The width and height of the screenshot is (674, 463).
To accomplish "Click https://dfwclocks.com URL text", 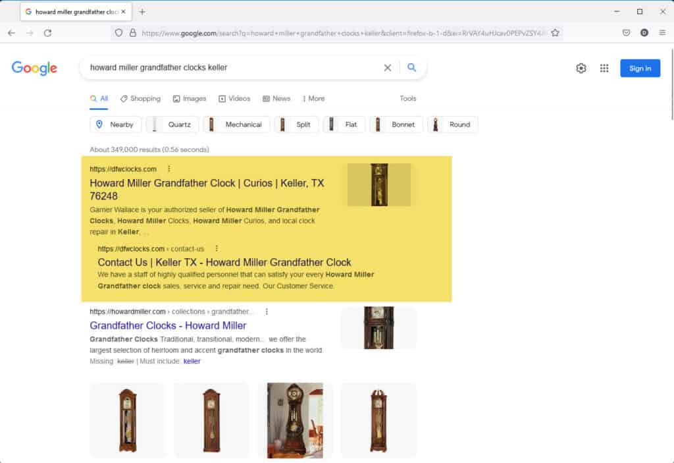I will pos(123,169).
